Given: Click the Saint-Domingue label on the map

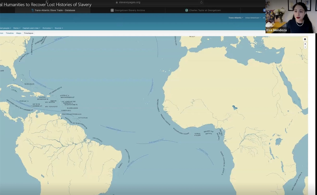Looking at the screenshot, I should coord(43,98).
